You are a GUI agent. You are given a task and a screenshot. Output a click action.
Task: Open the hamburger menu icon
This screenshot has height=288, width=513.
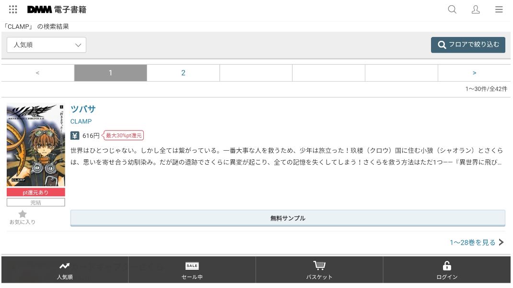click(499, 10)
